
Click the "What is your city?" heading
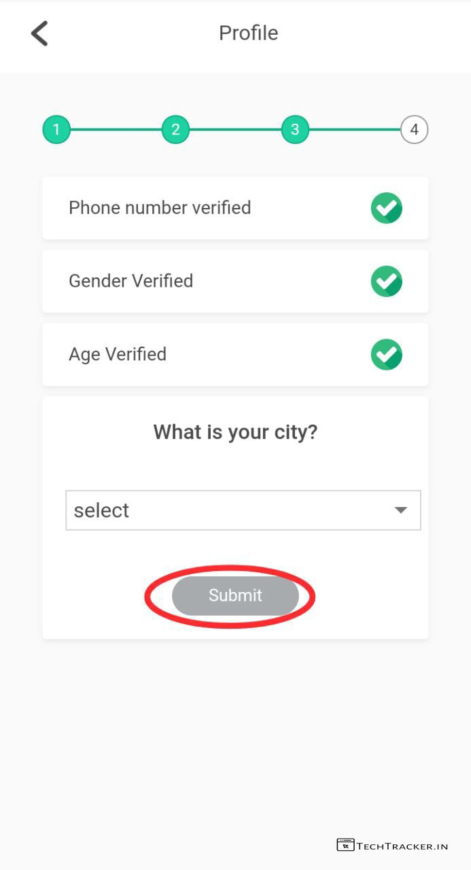pyautogui.click(x=235, y=432)
